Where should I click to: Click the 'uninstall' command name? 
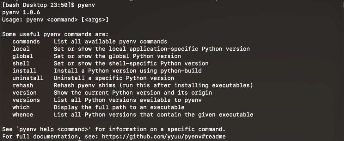[28, 78]
